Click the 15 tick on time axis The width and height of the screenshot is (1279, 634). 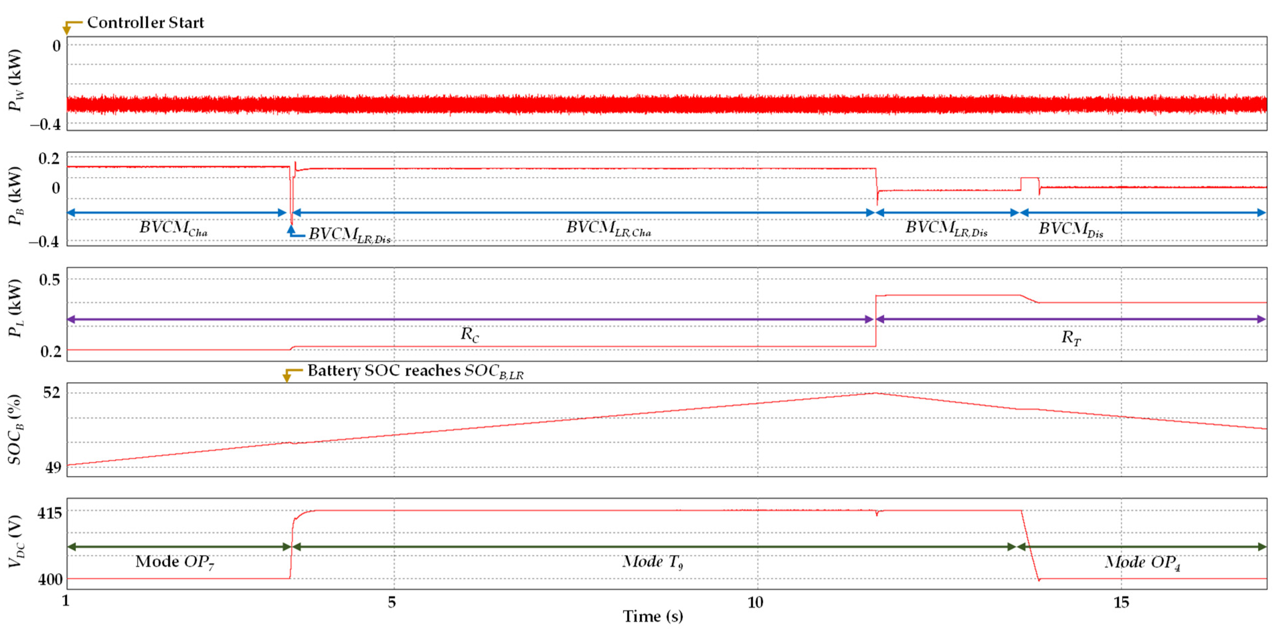1121,603
